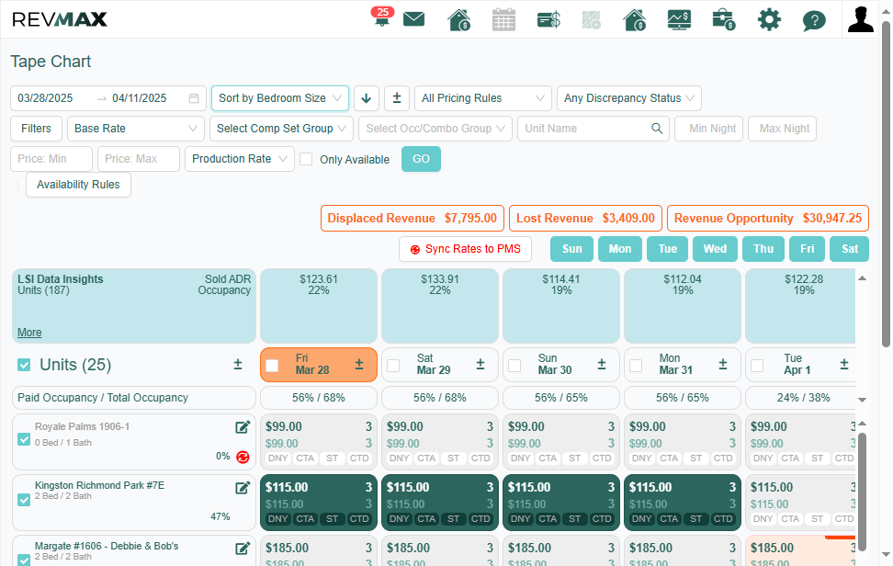Check the Fri Mar 28 column checkbox
893x566 pixels.
(272, 366)
